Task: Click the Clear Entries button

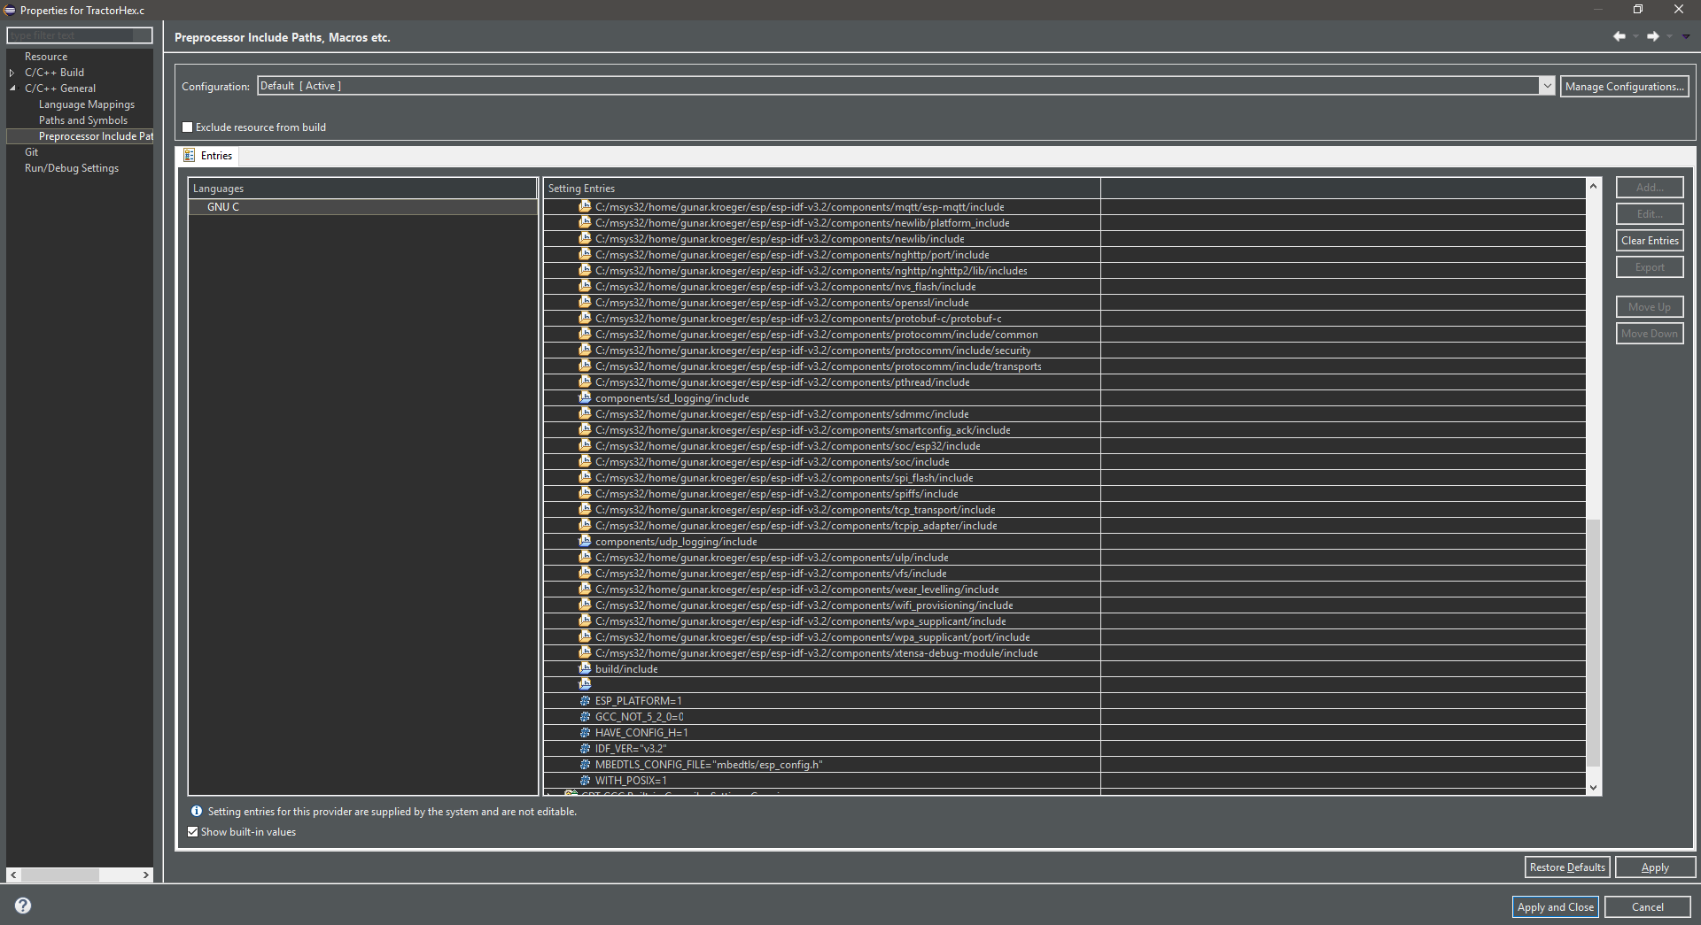Action: coord(1650,241)
